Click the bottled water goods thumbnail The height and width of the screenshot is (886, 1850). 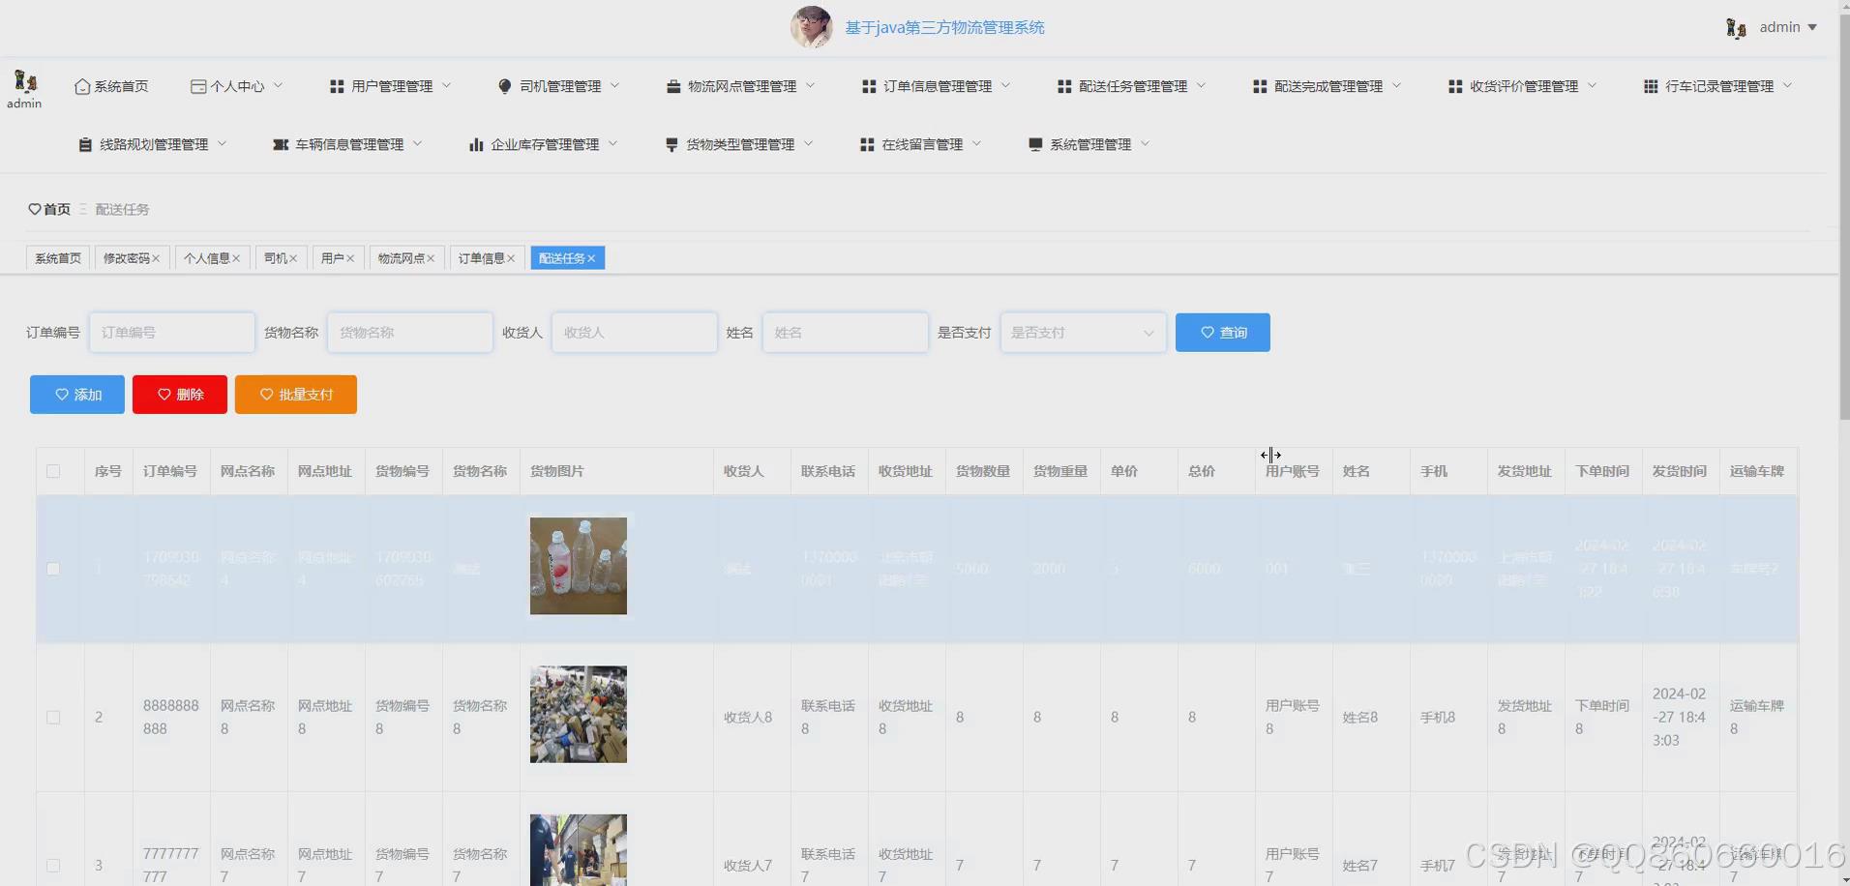(578, 566)
